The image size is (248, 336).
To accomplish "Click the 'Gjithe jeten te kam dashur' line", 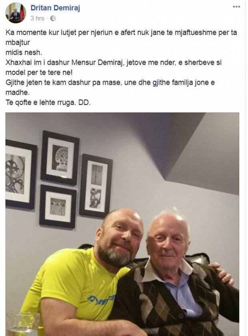I will 110,83.
